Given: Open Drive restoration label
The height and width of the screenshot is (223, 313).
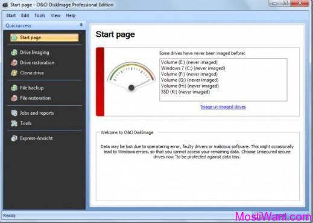Looking at the screenshot, I should [x=37, y=63].
